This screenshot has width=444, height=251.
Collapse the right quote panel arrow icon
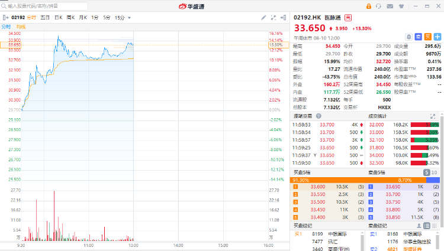click(x=283, y=18)
